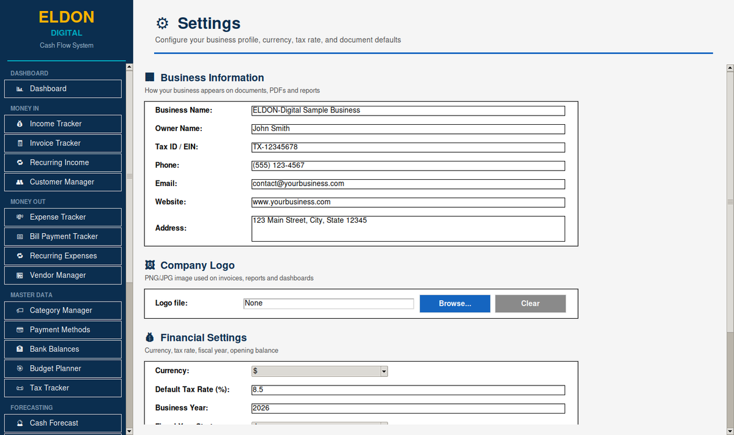Click the Settings gear icon in header
The height and width of the screenshot is (435, 734).
coord(162,23)
